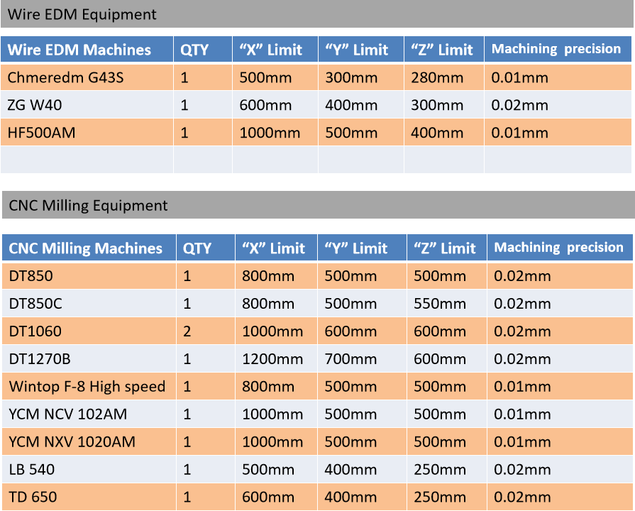Click the Wintop F-8 High speed cell
Viewport: 635px width, 511px height.
click(x=89, y=386)
